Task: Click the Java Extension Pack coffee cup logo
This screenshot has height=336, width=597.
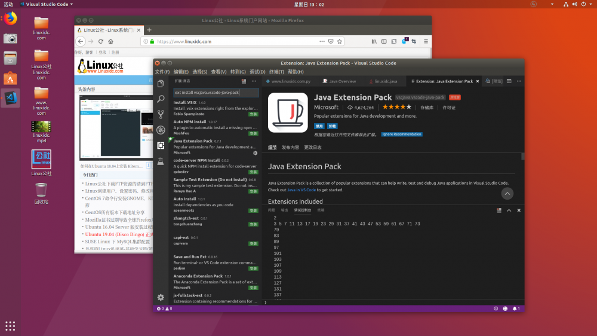Action: click(288, 112)
